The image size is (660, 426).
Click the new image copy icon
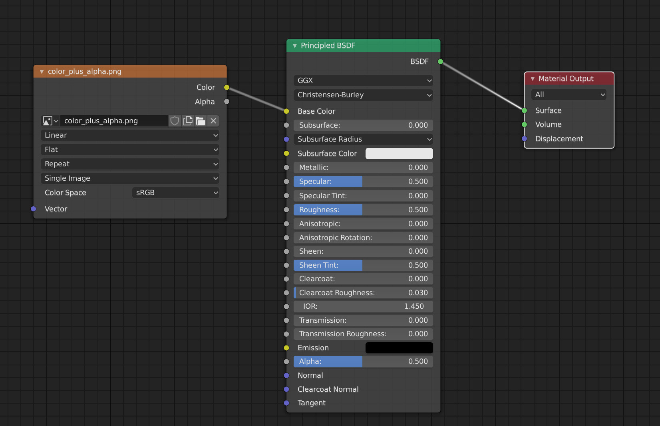(x=188, y=121)
